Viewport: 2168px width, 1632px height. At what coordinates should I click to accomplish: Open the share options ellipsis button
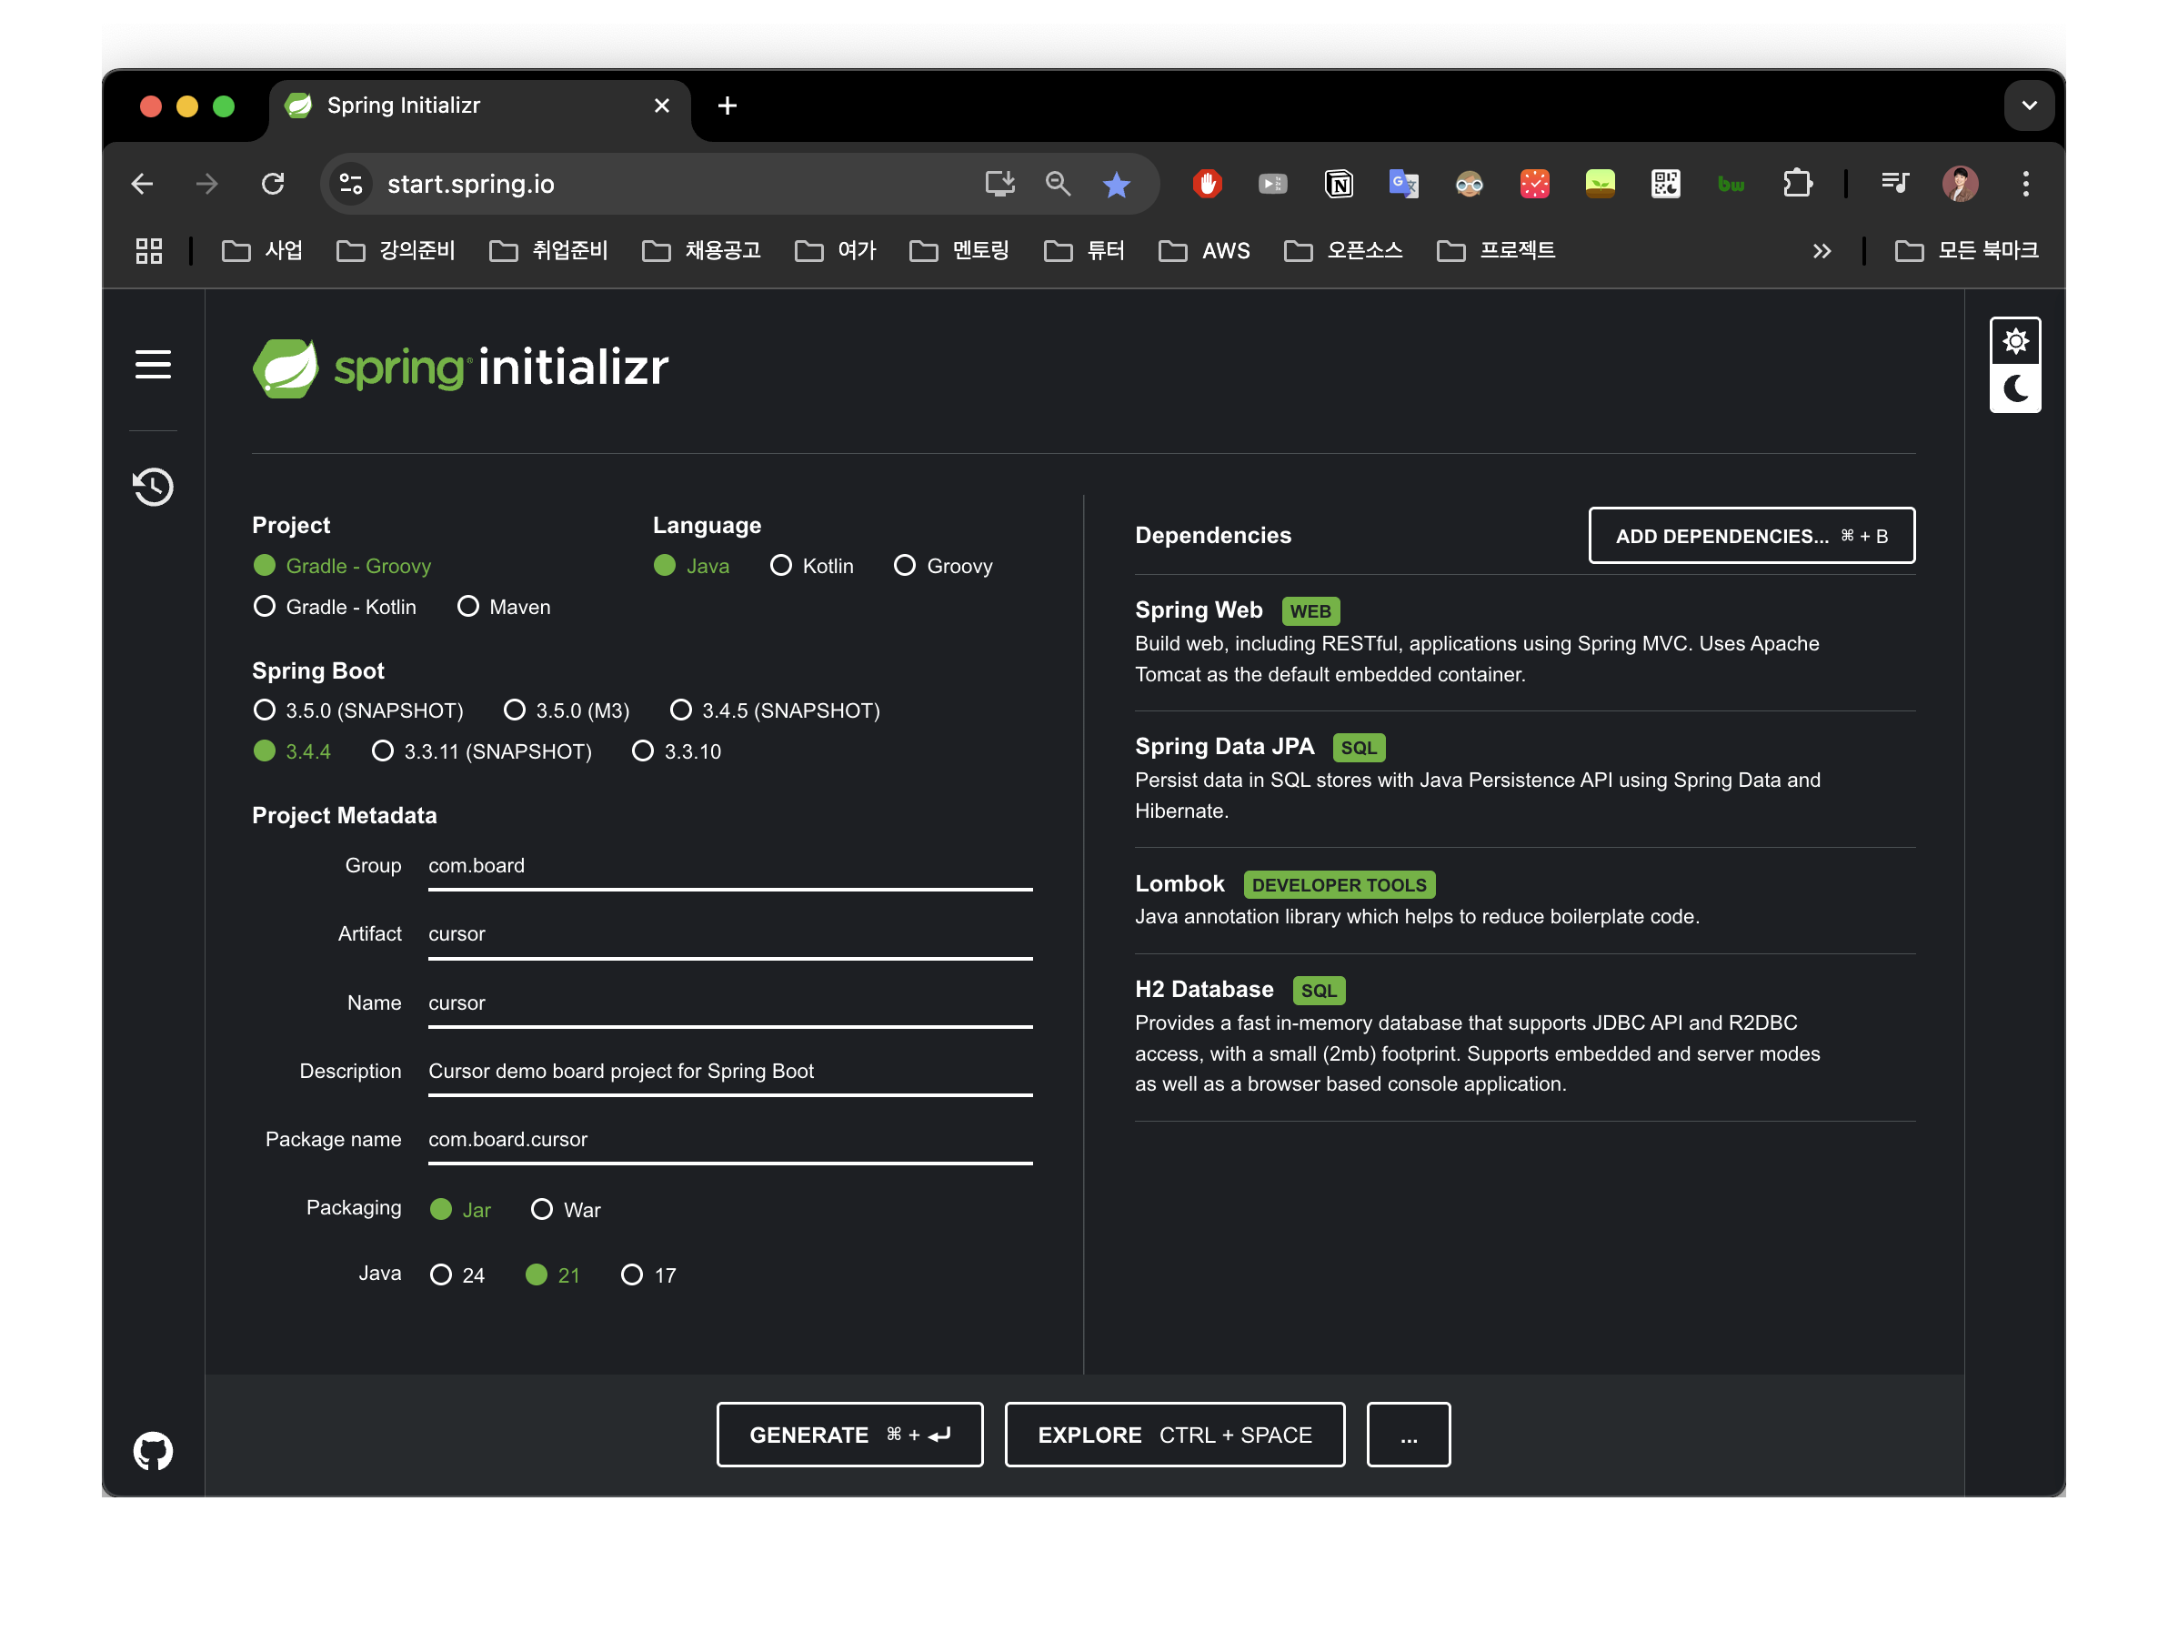(1408, 1435)
